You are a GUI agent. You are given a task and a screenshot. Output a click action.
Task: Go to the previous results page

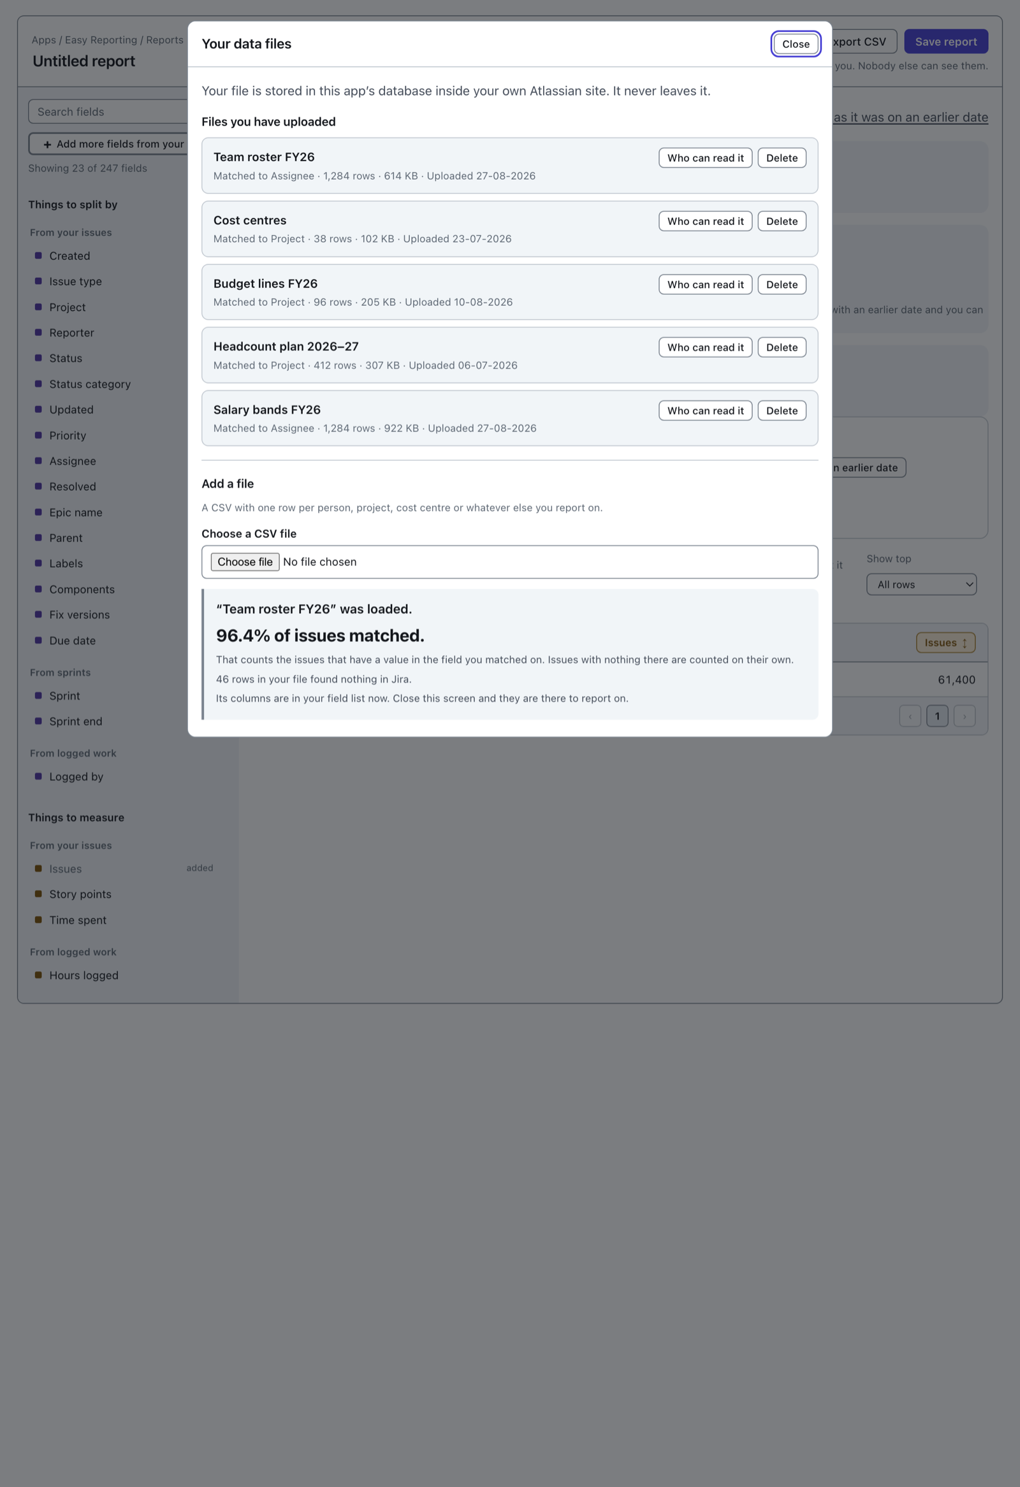(x=910, y=716)
